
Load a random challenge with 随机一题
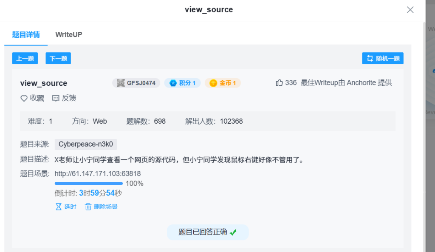pyautogui.click(x=383, y=59)
